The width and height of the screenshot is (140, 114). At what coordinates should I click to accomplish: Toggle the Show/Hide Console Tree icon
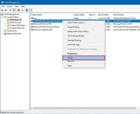tap(14, 10)
